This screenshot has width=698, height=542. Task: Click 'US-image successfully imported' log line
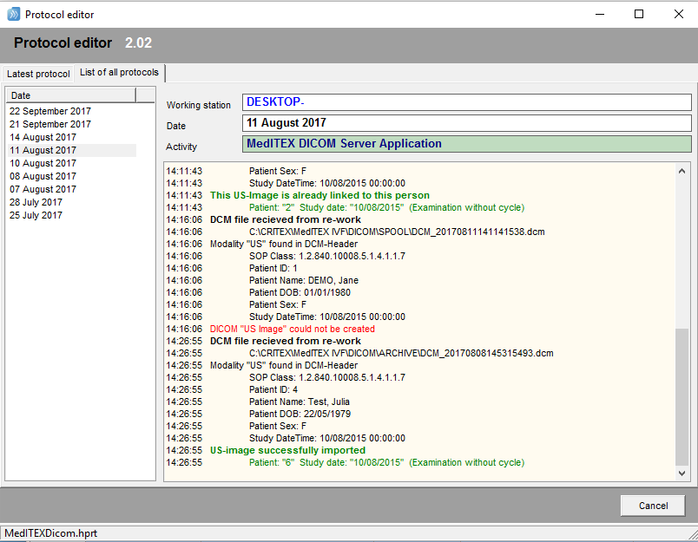287,450
